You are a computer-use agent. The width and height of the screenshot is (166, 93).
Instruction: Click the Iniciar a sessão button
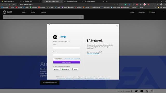pyautogui.click(x=67, y=62)
